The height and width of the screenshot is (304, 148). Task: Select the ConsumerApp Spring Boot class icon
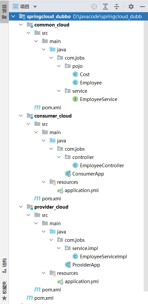point(68,174)
